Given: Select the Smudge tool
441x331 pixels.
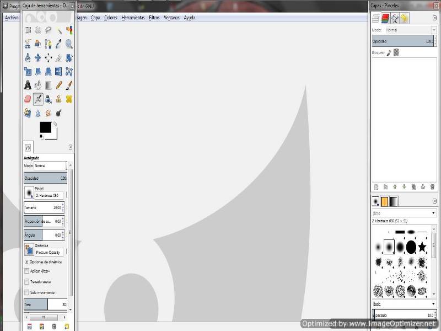Looking at the screenshot, I should (49, 113).
